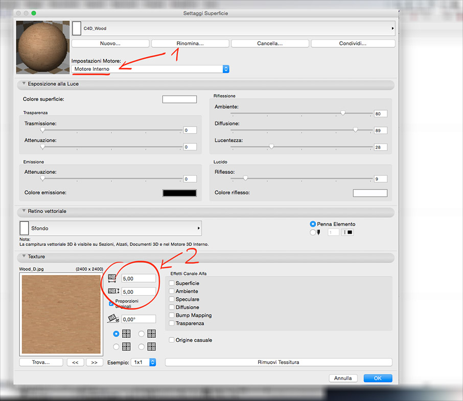Open the Sfondo vector fill popup menu
The image size is (463, 401).
[198, 229]
